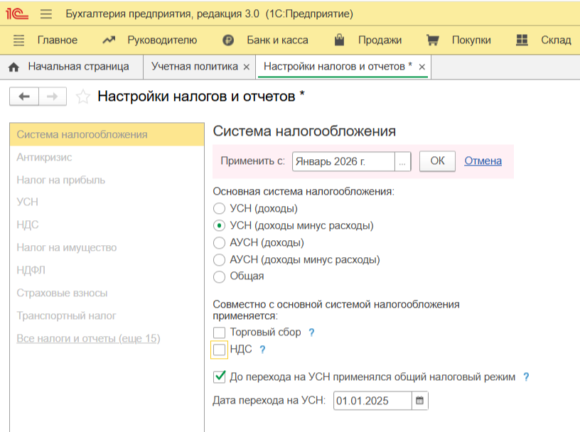
Task: Navigate back using the left arrow
Action: pos(23,96)
